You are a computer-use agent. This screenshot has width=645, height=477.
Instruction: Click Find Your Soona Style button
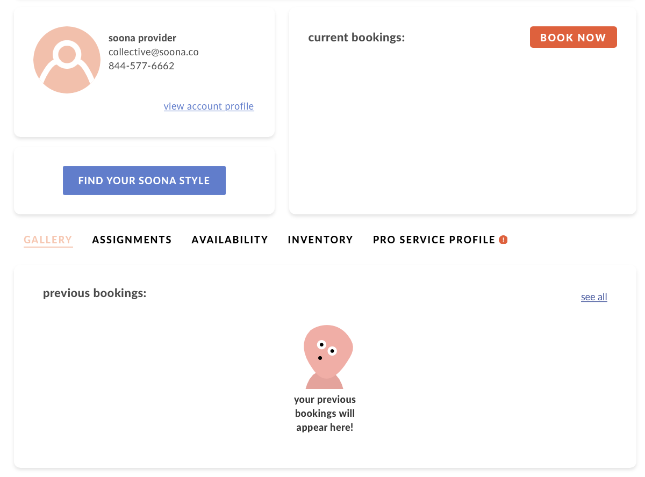tap(144, 180)
